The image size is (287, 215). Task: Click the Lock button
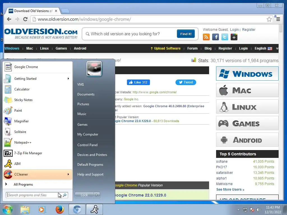pos(84,195)
